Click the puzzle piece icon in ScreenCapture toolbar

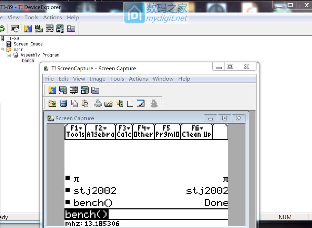pos(52,90)
